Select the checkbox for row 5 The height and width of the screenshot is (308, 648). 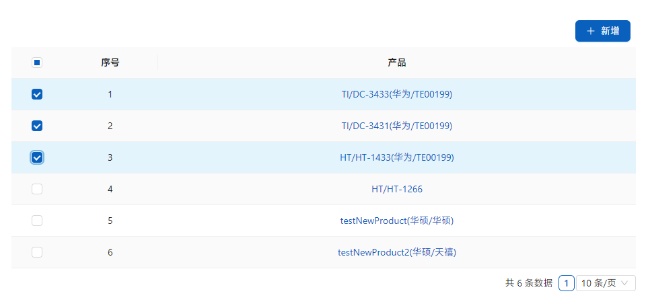tap(37, 221)
